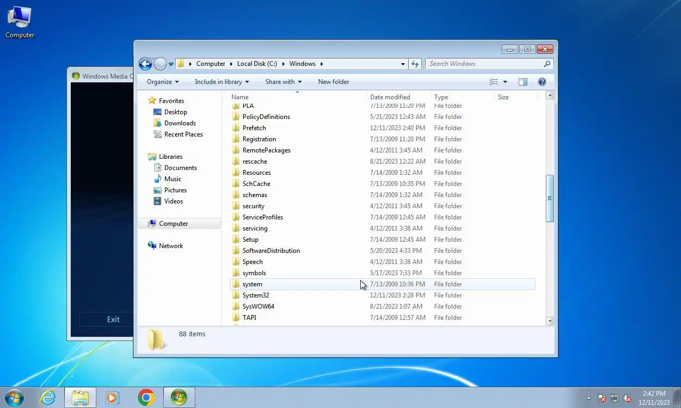This screenshot has width=681, height=408.
Task: Select the TAPI folder
Action: 250,318
